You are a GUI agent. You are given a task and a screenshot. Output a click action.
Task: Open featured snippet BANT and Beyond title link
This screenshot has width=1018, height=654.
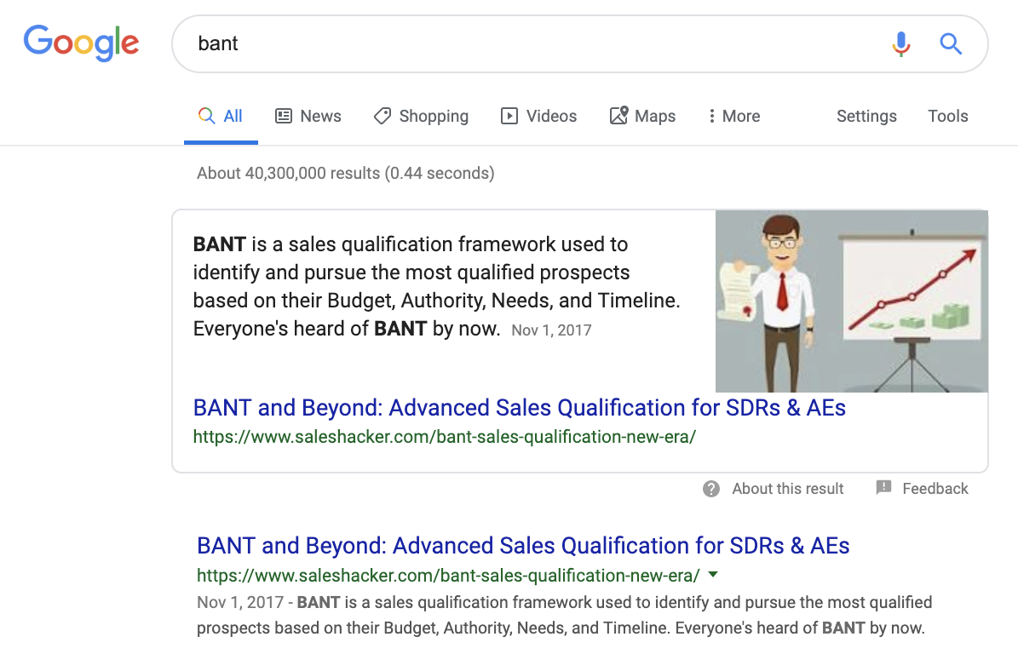(x=519, y=408)
